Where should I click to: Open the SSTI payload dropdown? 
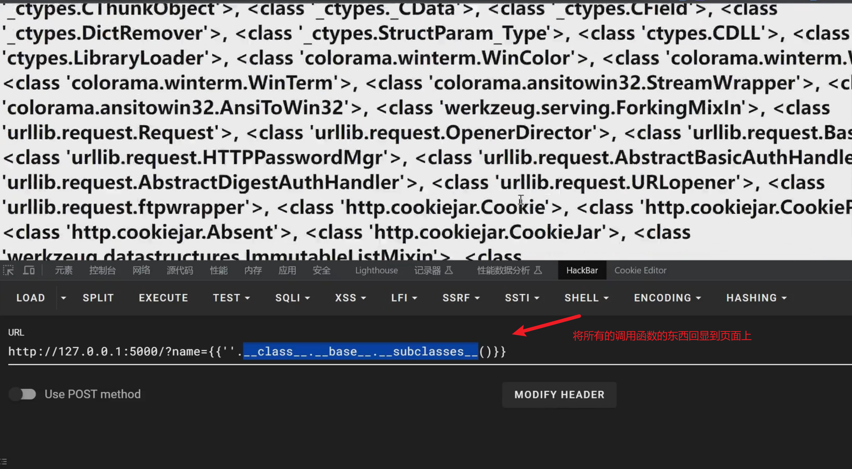pyautogui.click(x=522, y=298)
